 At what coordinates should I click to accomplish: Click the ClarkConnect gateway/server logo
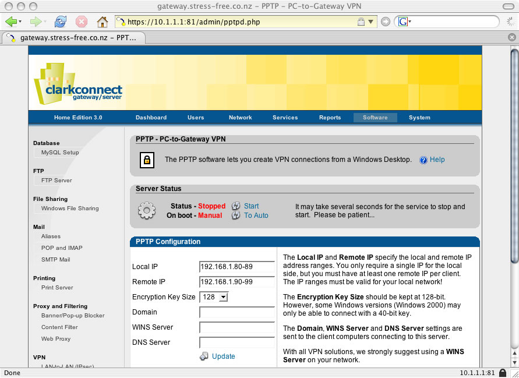tap(78, 84)
